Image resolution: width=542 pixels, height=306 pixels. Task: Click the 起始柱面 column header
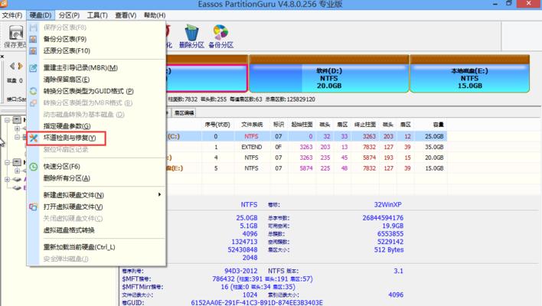[302, 125]
